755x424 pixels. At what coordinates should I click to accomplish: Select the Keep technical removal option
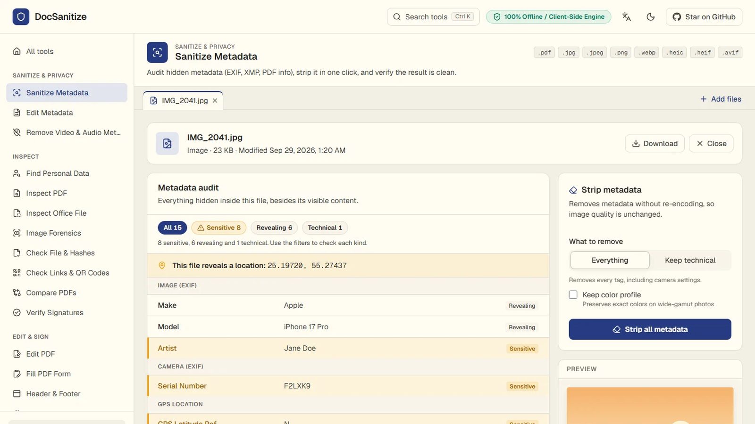point(690,260)
